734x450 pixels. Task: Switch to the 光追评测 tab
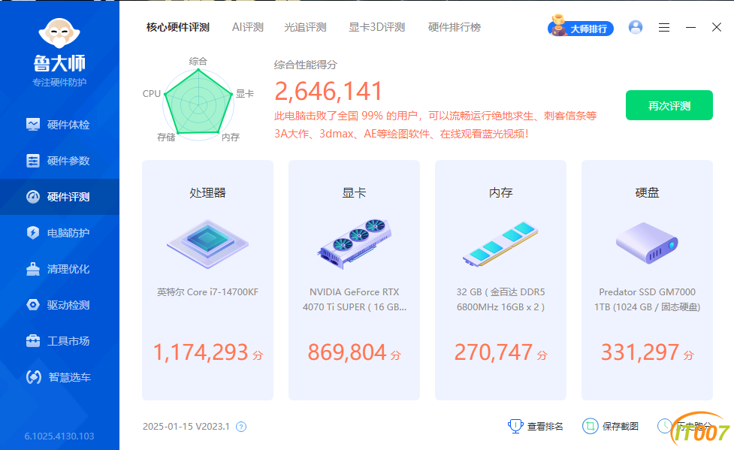click(x=305, y=27)
